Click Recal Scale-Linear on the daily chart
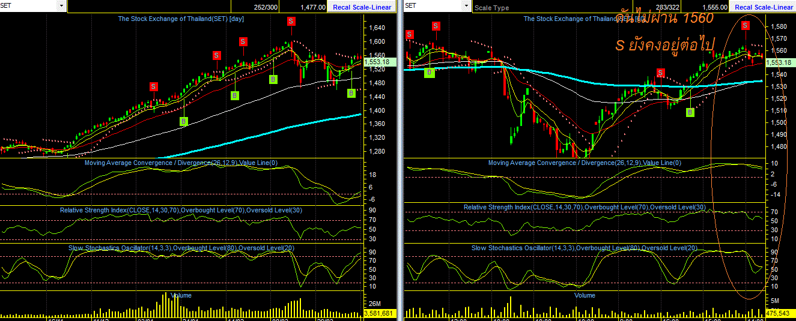796x321 pixels. pyautogui.click(x=361, y=7)
